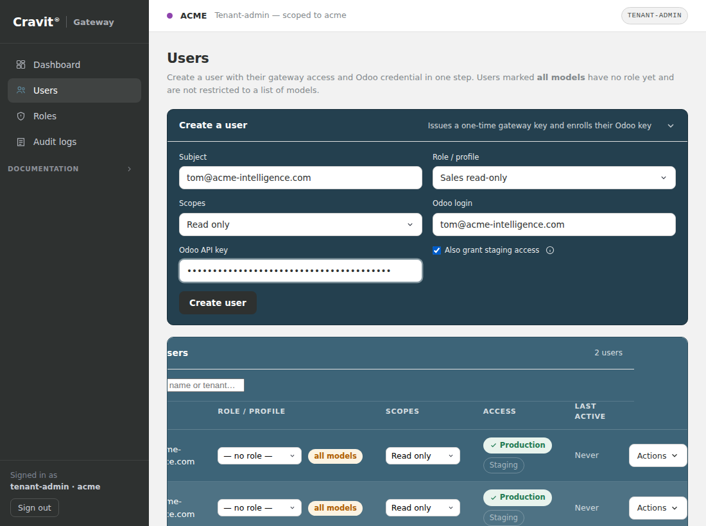The height and width of the screenshot is (526, 706).
Task: Open the Users page in sidebar
Action: tap(74, 90)
